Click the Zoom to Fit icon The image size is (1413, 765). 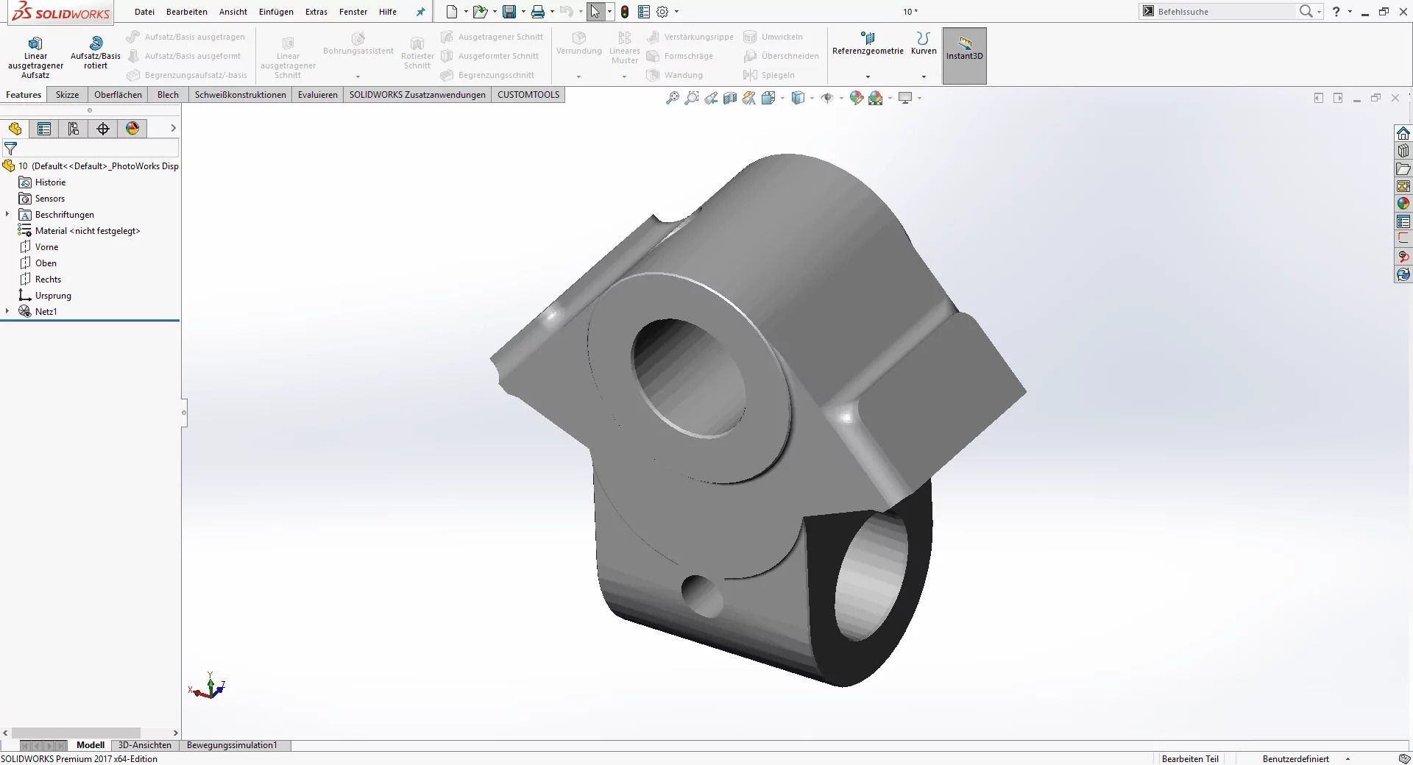coord(672,98)
